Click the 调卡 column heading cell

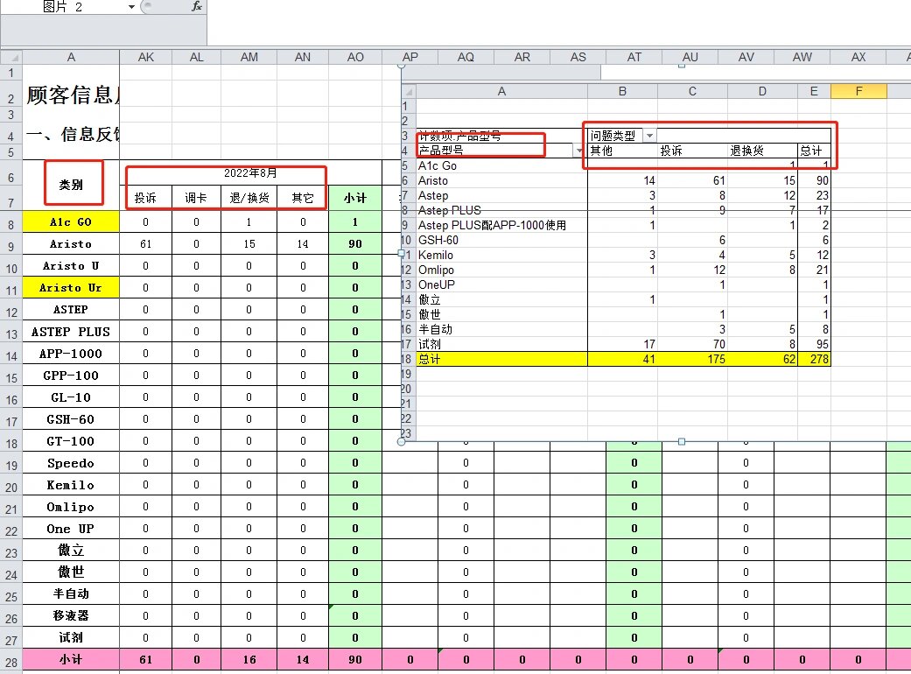coord(196,198)
